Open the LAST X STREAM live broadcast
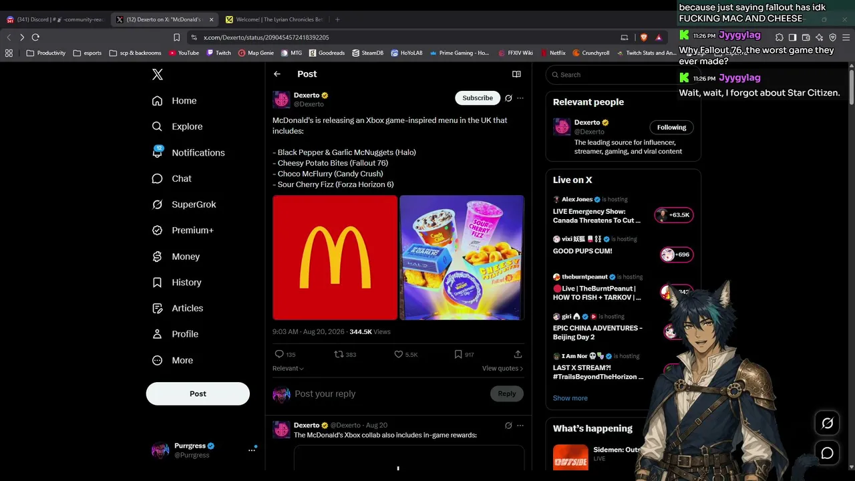The height and width of the screenshot is (481, 855). click(x=598, y=372)
